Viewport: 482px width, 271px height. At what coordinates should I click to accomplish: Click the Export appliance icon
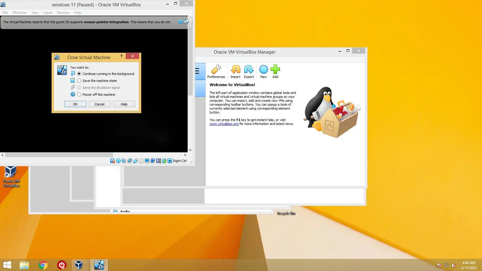coord(249,72)
